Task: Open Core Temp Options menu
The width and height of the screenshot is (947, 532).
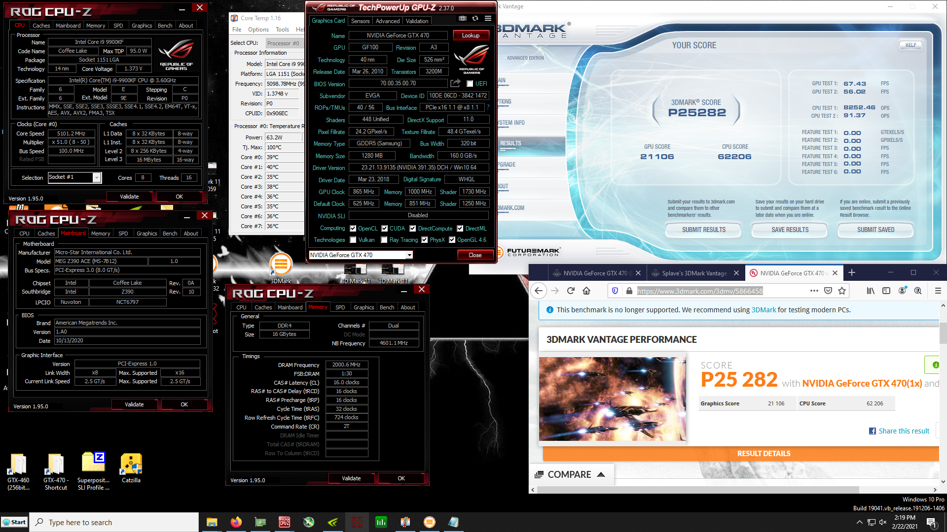Action: pyautogui.click(x=258, y=30)
